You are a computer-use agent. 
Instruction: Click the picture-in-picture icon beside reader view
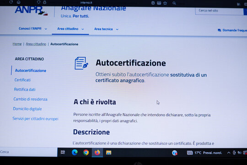coord(159,3)
